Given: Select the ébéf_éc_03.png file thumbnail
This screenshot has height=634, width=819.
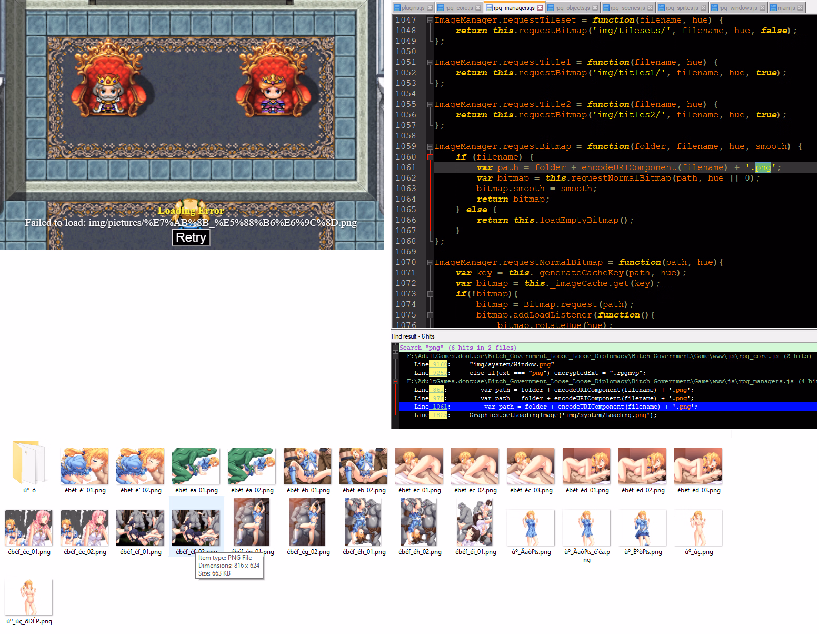Looking at the screenshot, I should point(531,466).
